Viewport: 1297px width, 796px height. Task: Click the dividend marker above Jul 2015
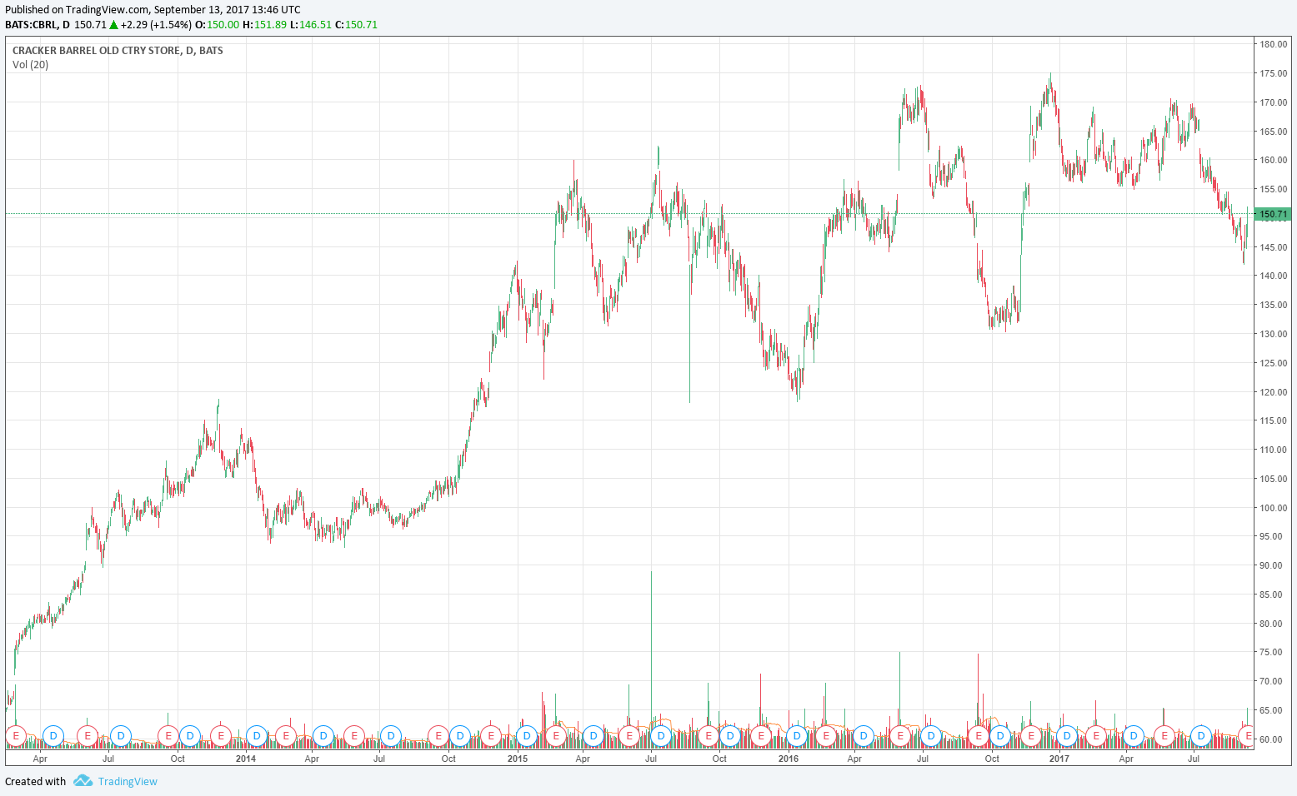[661, 736]
